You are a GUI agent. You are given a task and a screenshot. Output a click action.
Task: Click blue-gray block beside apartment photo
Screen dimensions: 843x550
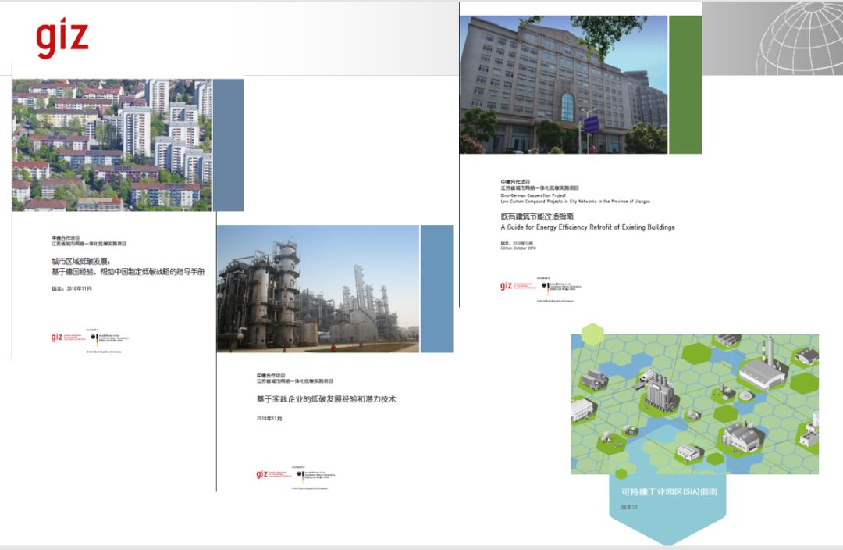(x=228, y=145)
